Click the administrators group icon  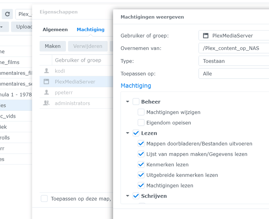[x=46, y=103]
